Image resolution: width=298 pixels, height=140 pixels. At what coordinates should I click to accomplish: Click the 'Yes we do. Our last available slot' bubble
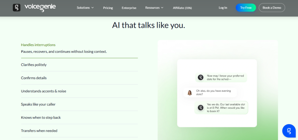[221, 108]
